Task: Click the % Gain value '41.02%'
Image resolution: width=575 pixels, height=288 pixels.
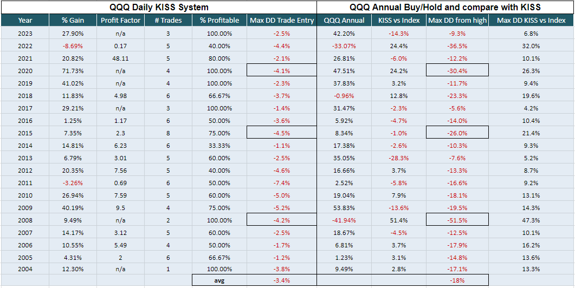Action: [73, 83]
